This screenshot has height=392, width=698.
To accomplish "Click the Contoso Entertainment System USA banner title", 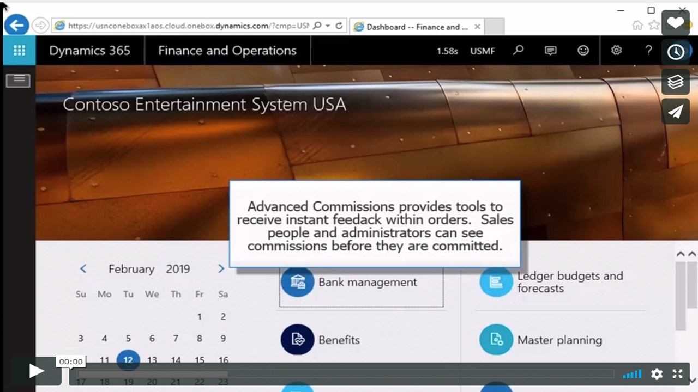I will click(x=204, y=104).
